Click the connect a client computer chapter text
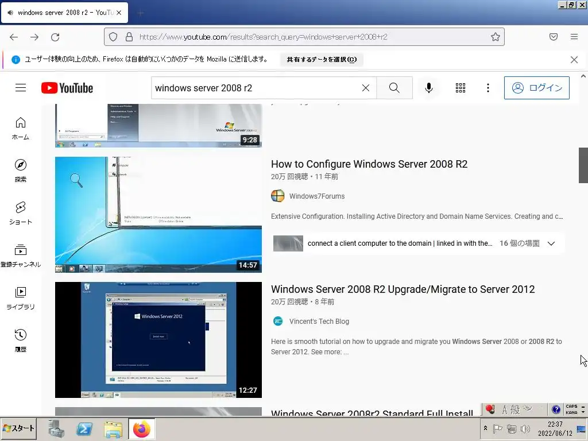Screen dimensions: 588x441 pyautogui.click(x=400, y=243)
